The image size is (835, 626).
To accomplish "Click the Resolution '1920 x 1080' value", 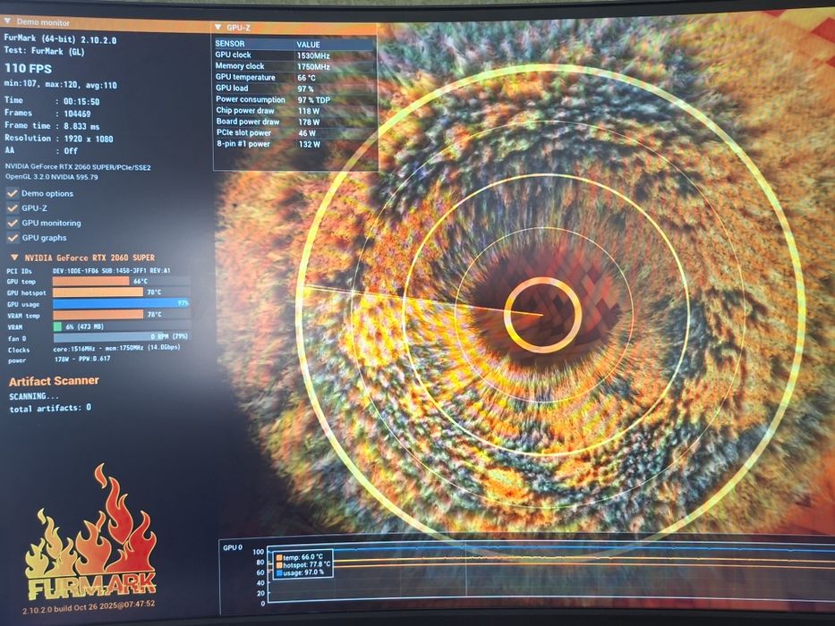I will click(89, 139).
